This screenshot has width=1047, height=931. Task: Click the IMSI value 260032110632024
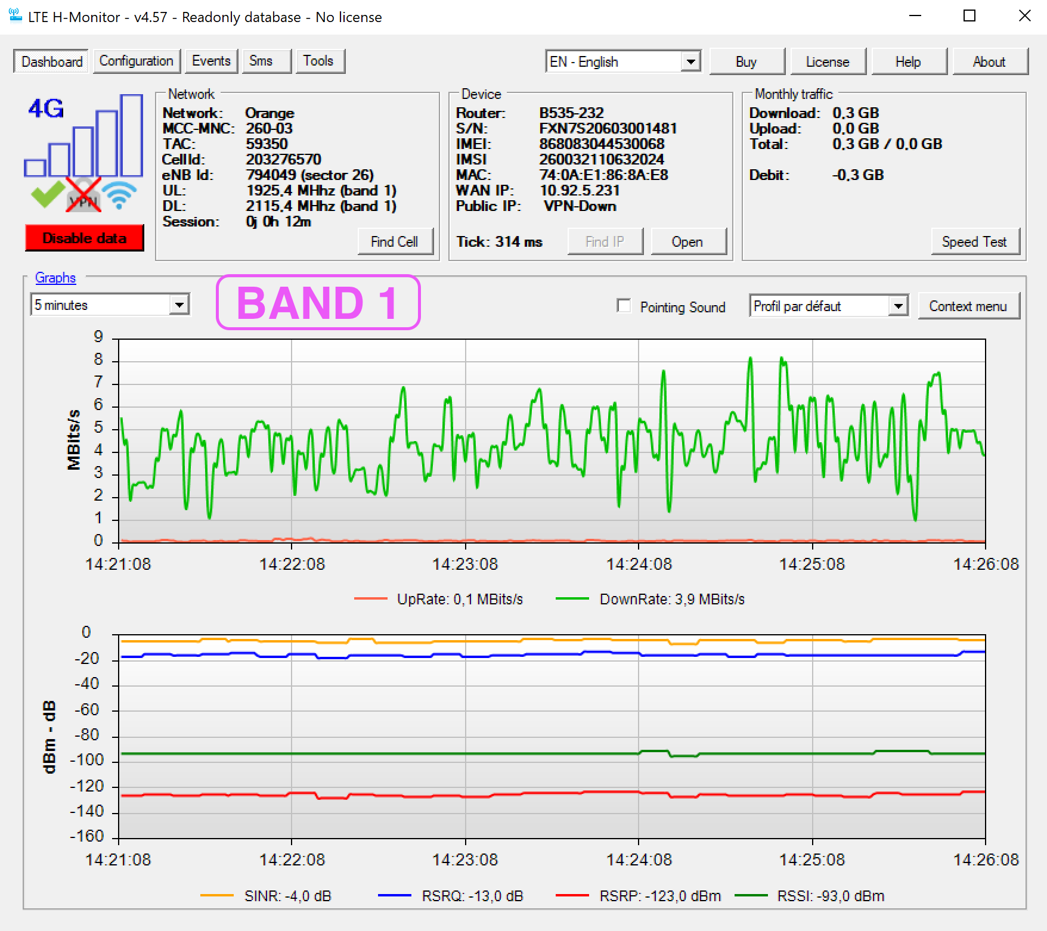(602, 159)
